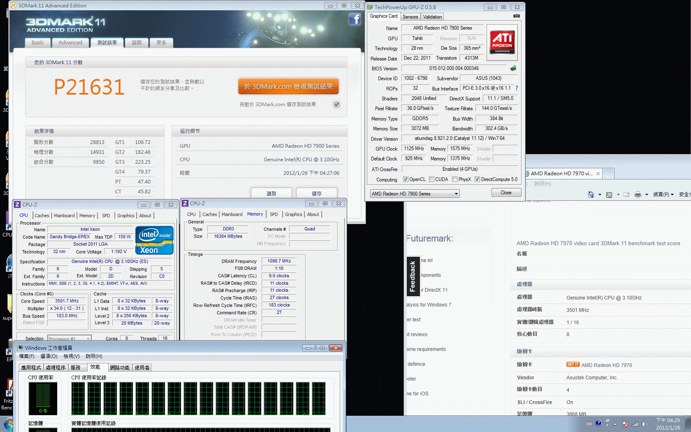Open the Mainboard tab in the CPU-Z window showing CPU
The height and width of the screenshot is (432, 691).
pos(64,216)
